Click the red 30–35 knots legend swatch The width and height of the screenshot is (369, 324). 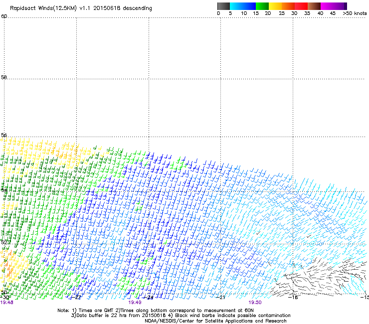(301, 6)
